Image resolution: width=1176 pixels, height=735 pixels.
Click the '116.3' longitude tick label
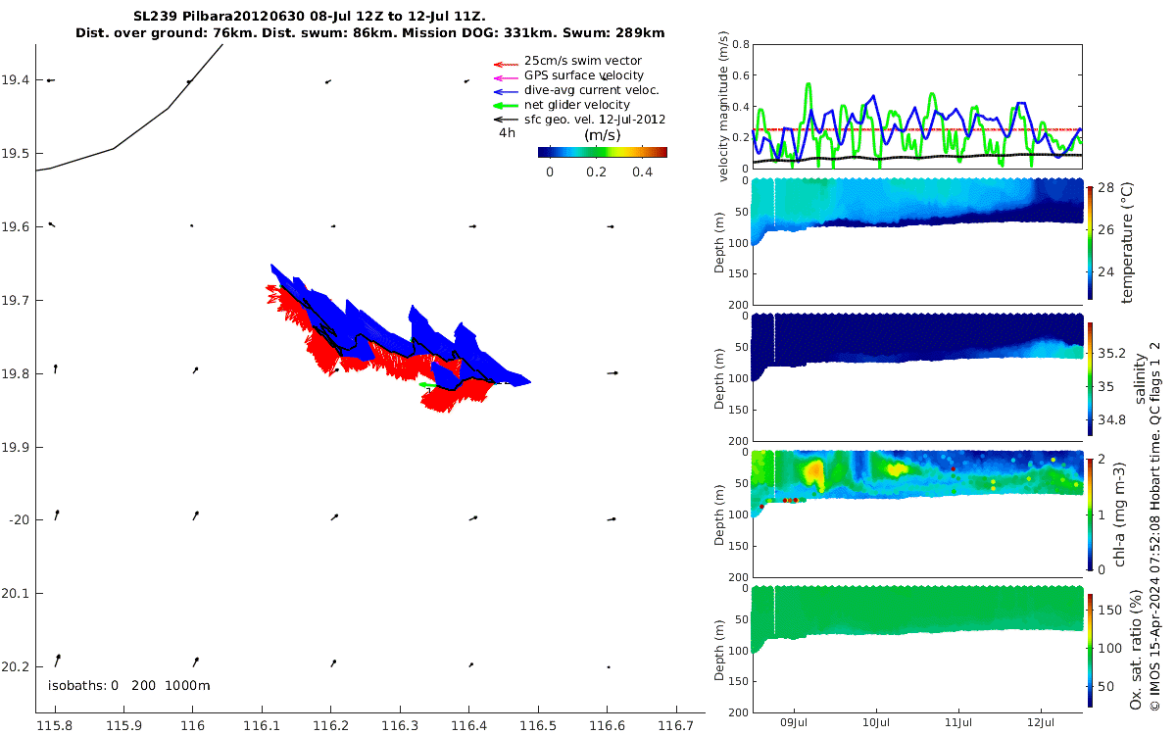400,725
